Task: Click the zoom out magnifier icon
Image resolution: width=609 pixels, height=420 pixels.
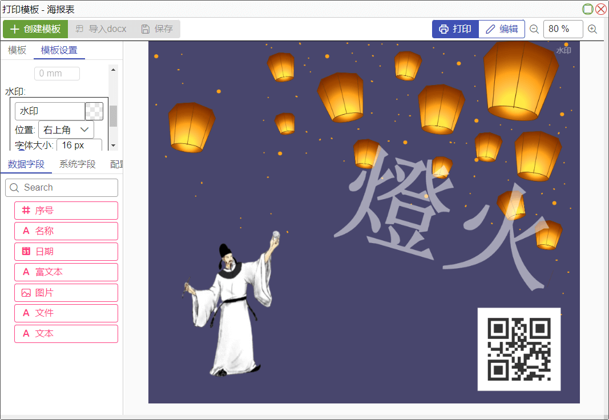Action: tap(534, 29)
